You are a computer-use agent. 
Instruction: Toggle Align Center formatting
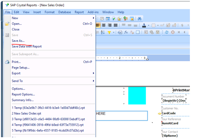[x=104, y=25]
